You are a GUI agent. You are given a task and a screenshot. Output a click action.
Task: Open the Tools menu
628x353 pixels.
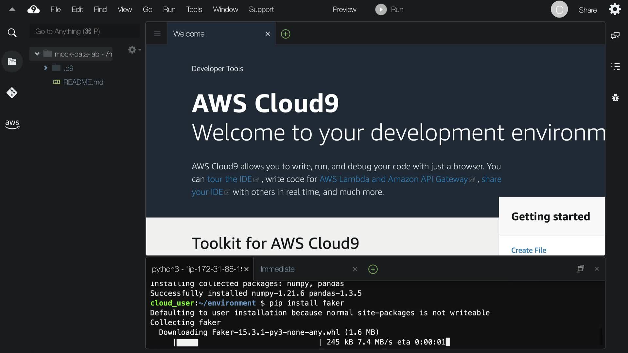(x=194, y=9)
